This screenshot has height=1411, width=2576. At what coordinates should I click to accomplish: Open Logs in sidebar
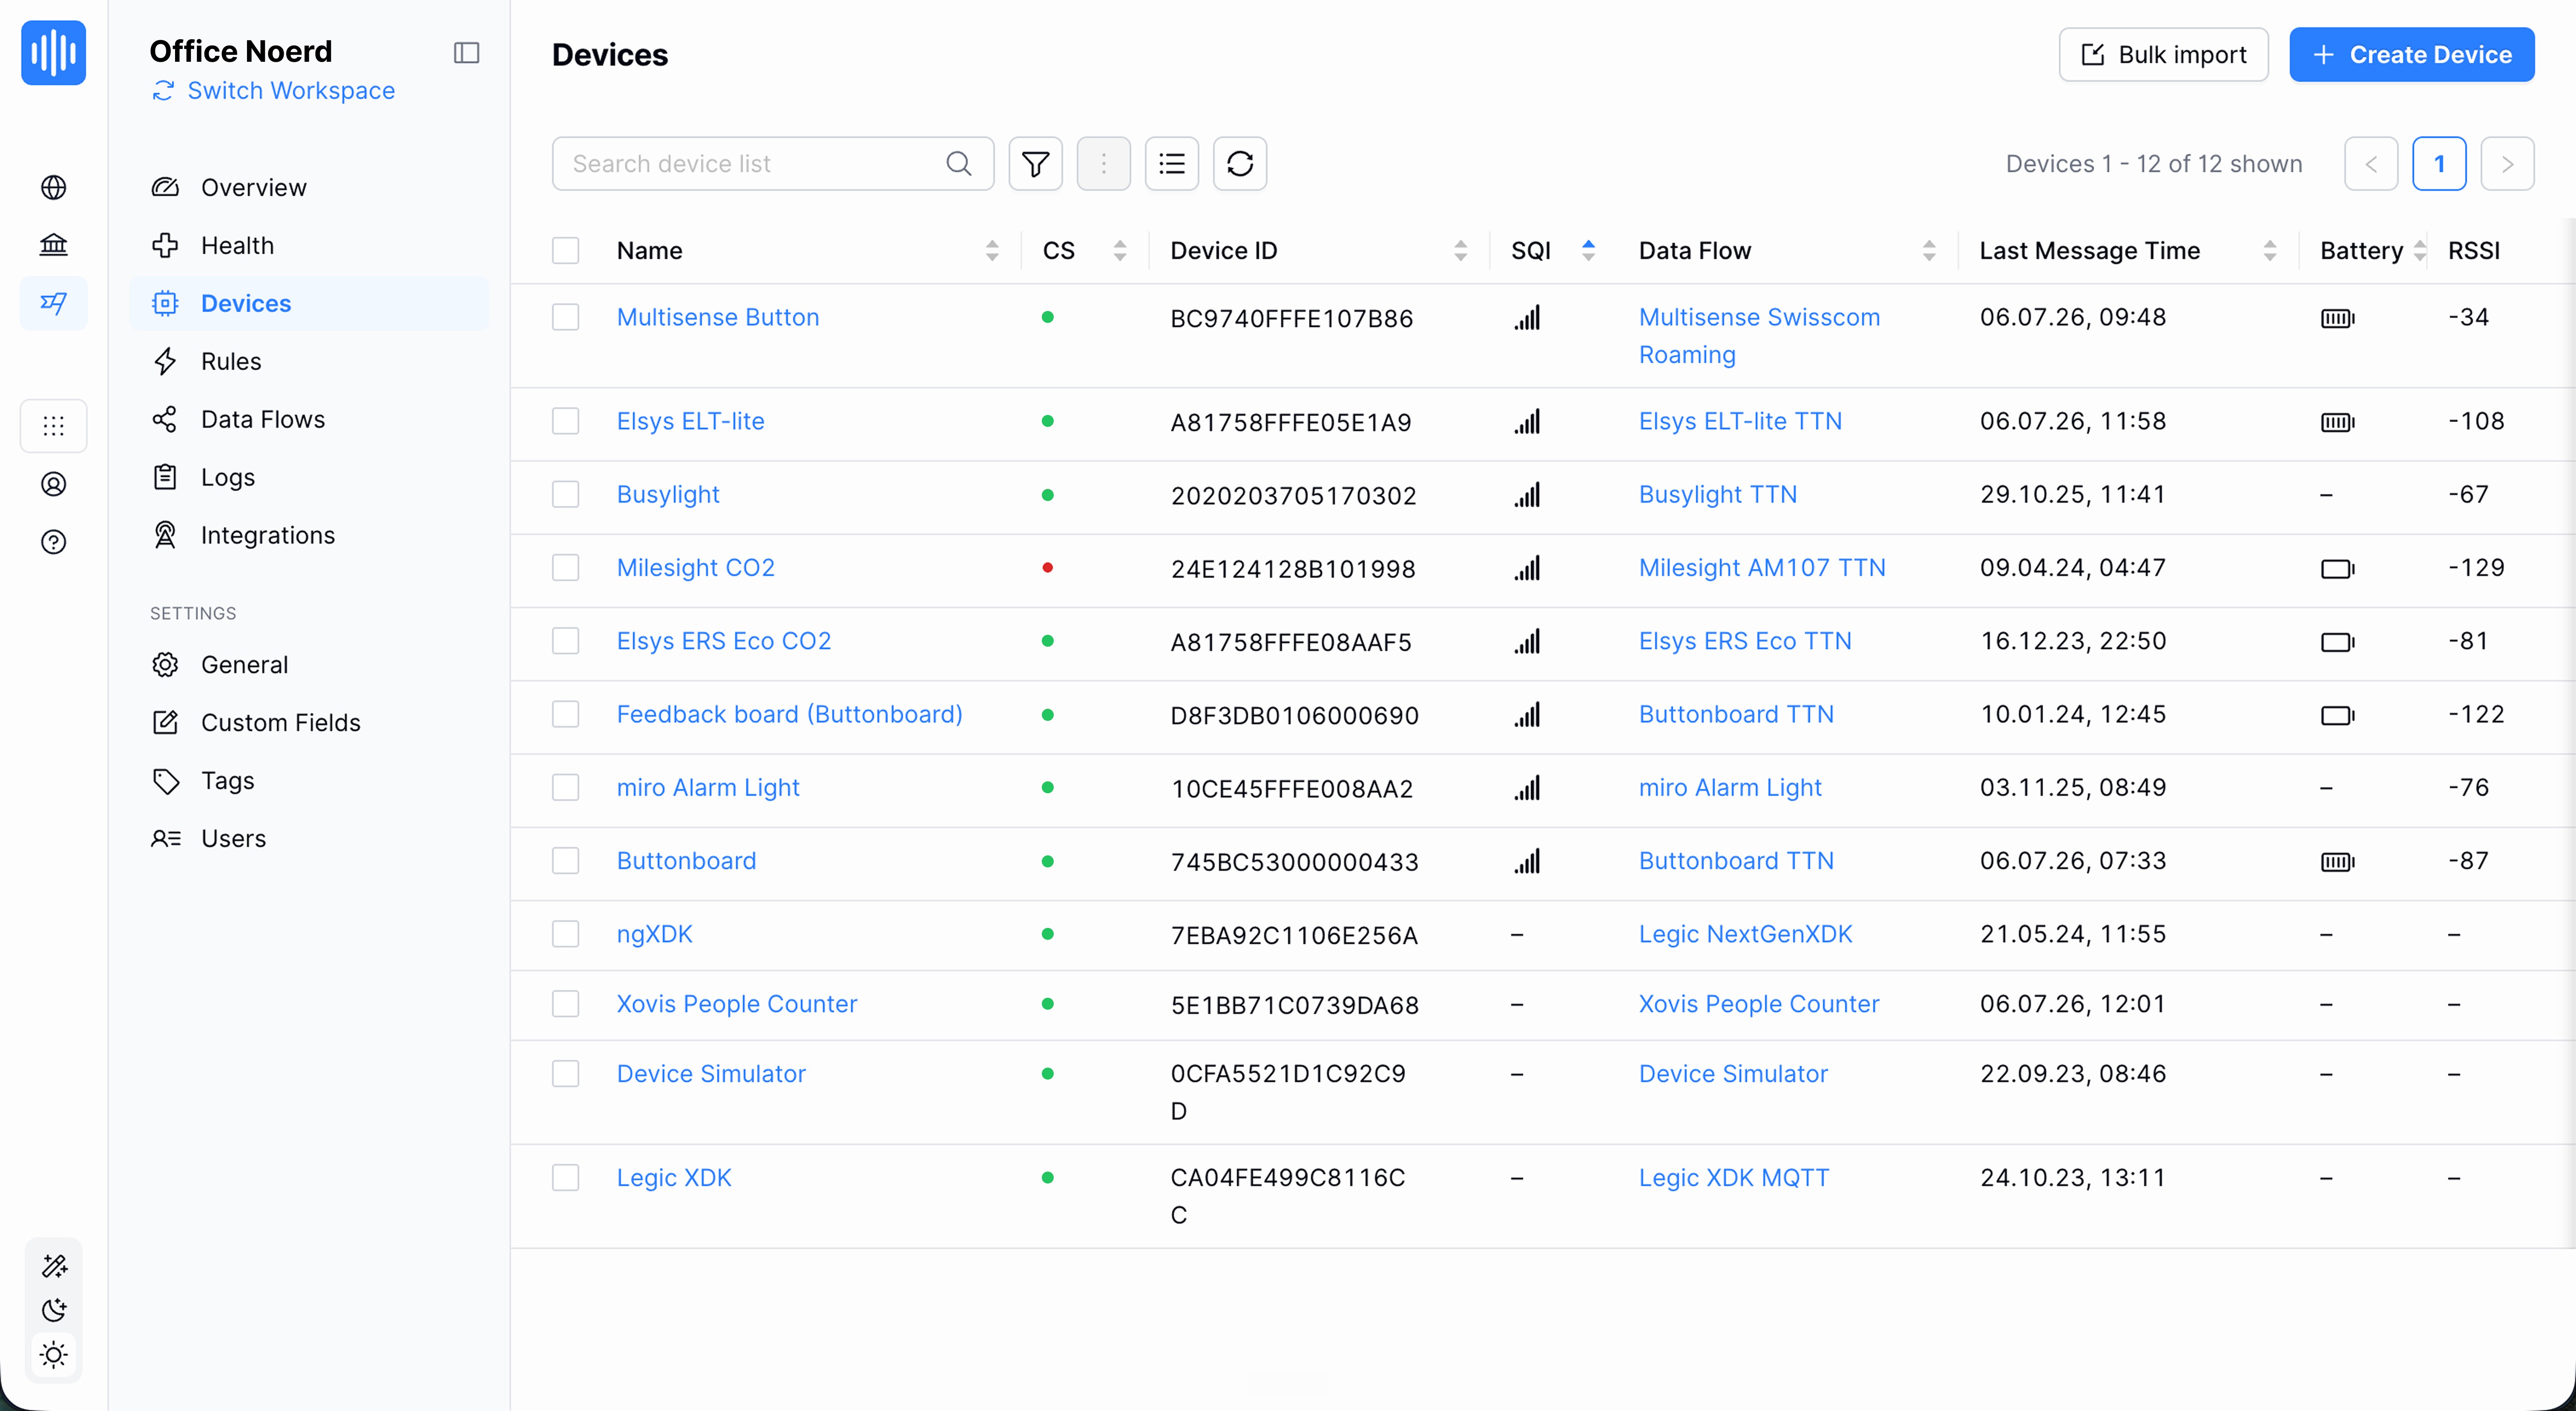pos(308,477)
